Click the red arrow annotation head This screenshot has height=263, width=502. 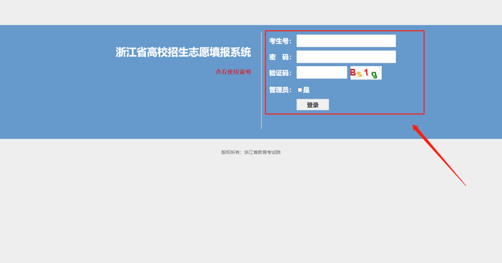[416, 128]
